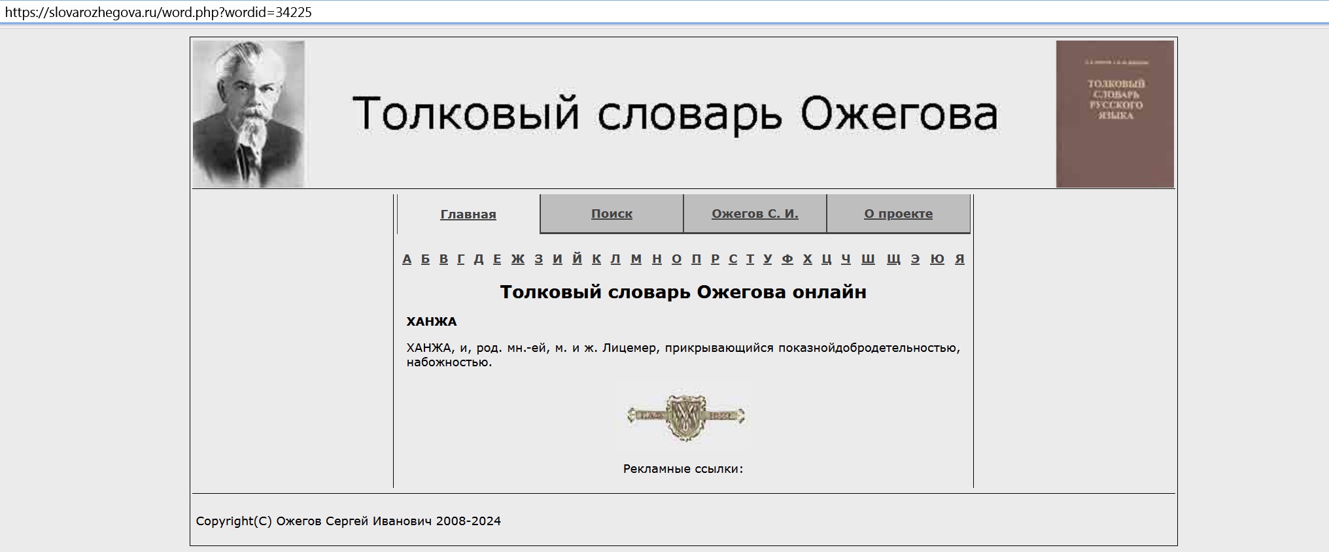Select letter О in the alphabet index

tap(676, 259)
